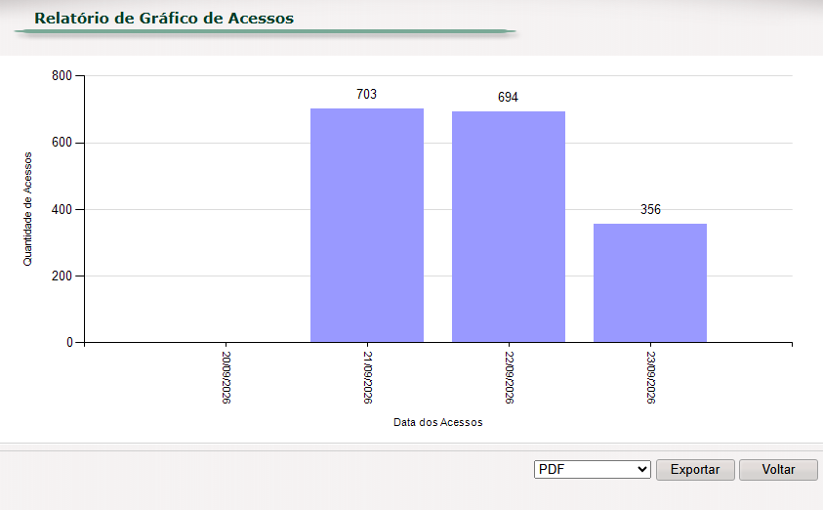Click the 400 y-axis tick label
The width and height of the screenshot is (823, 510).
point(62,209)
